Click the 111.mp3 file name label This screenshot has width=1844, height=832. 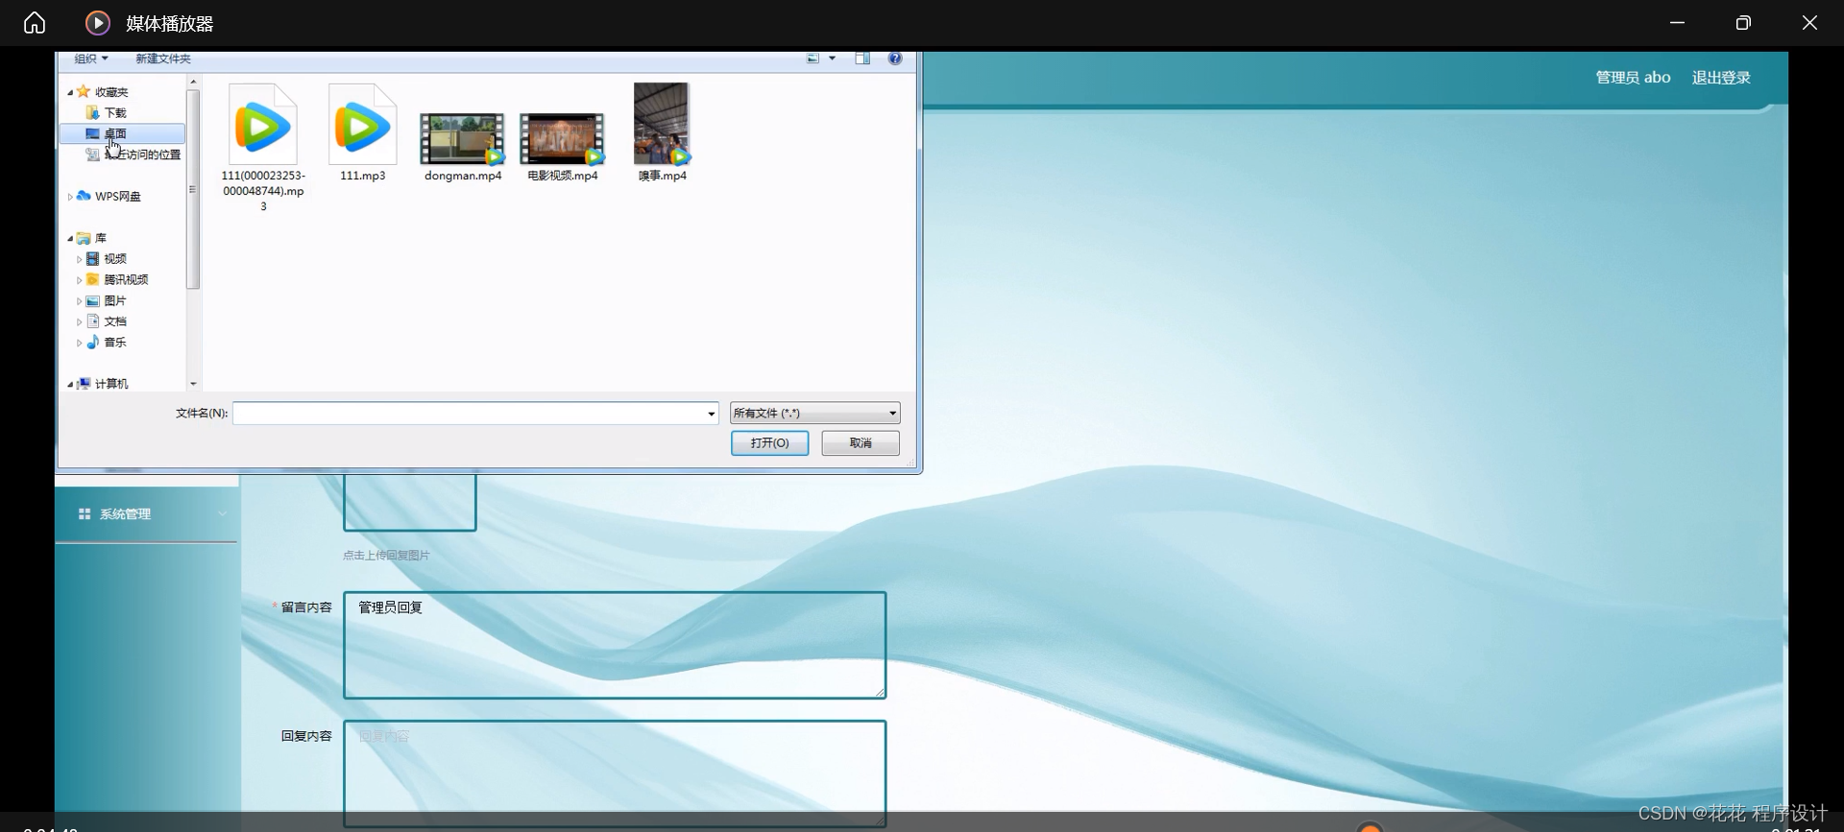[363, 176]
